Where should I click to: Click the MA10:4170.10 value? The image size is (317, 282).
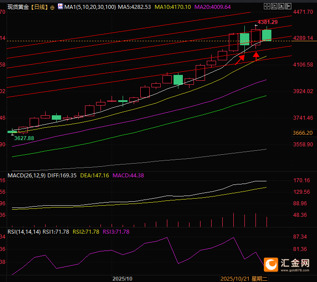coord(173,7)
